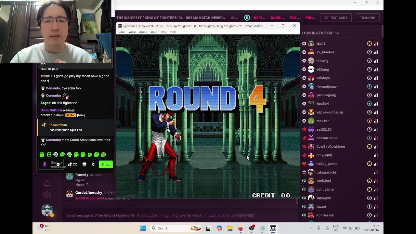Viewport: 416px width, 234px height.
Task: Click the TEST GAME button
Action: click(336, 18)
